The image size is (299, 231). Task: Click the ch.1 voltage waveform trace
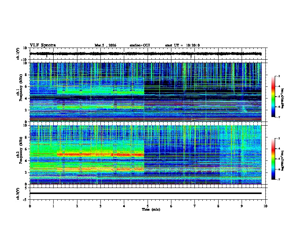point(145,54)
